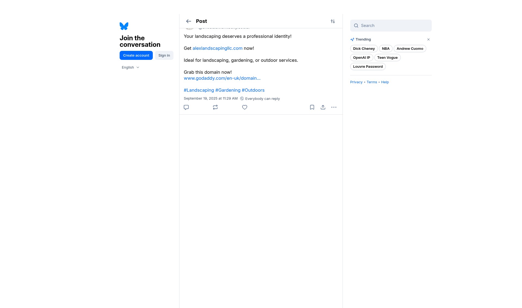Focus the Search input field
This screenshot has width=522, height=308.
coord(391,26)
